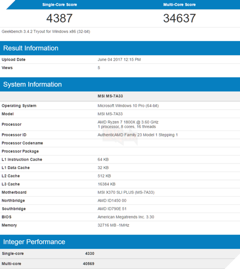The height and width of the screenshot is (269, 240).
Task: Click the Processor ID label
Action: point(14,135)
